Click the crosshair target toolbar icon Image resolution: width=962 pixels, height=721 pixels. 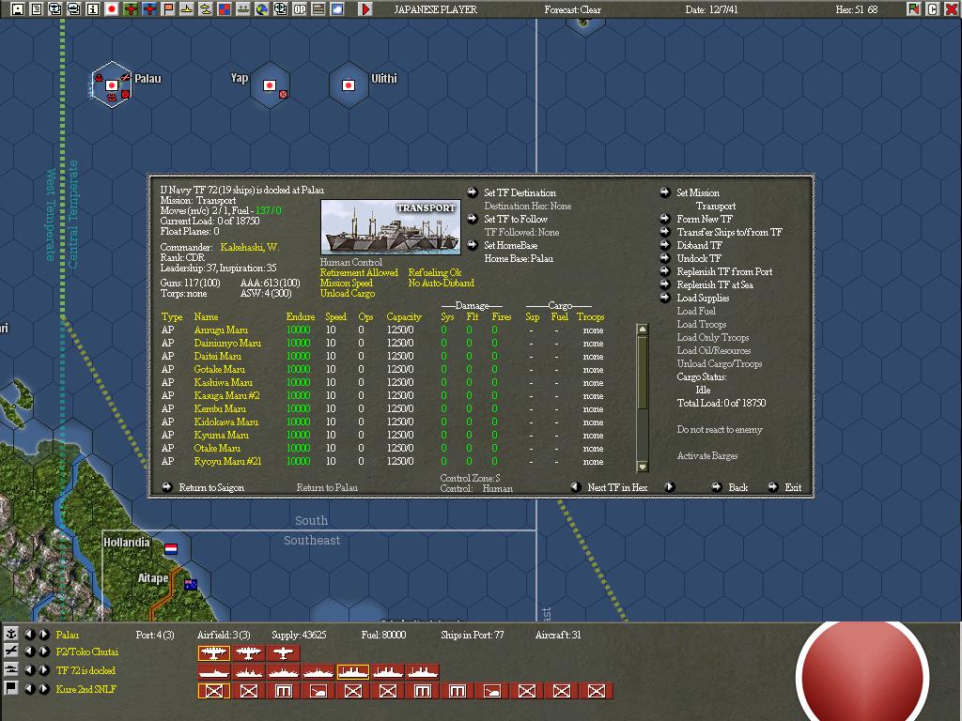point(280,9)
